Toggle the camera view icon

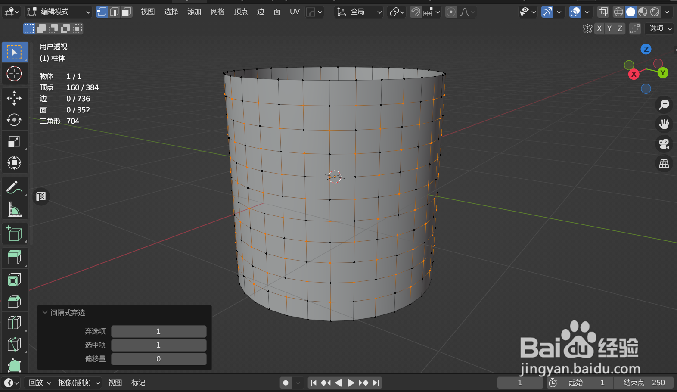[664, 144]
